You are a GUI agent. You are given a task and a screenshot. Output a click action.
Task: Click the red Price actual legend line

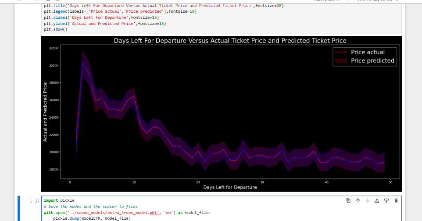341,52
